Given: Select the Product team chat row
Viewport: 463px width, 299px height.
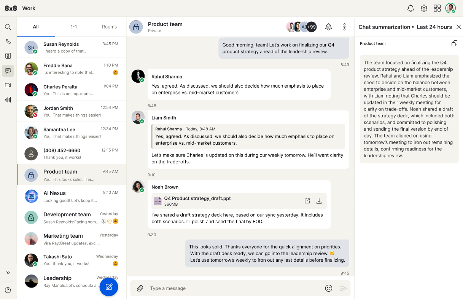Looking at the screenshot, I should coord(72,175).
